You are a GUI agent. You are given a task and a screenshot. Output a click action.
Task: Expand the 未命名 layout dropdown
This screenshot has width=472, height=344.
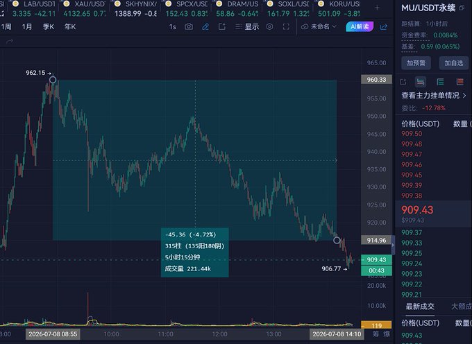(319, 27)
